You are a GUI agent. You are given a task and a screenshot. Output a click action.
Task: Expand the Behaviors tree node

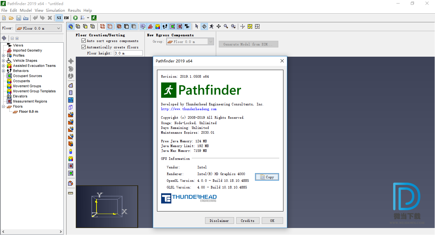click(4, 71)
